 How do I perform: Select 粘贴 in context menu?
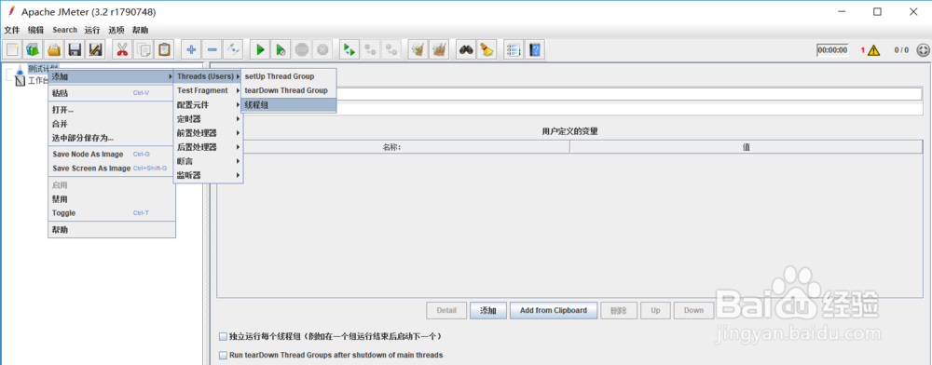(x=111, y=92)
